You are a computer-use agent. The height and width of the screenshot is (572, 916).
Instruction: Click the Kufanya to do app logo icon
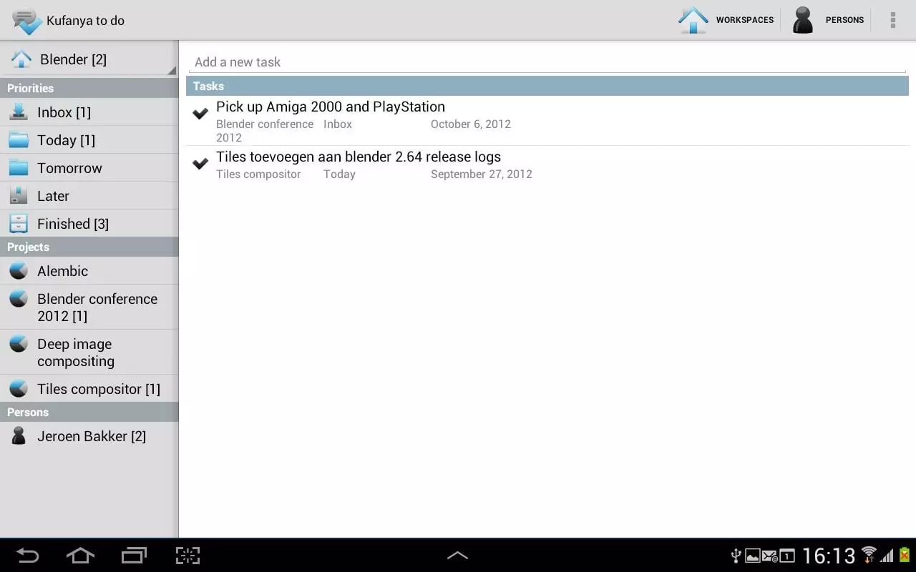tap(27, 21)
